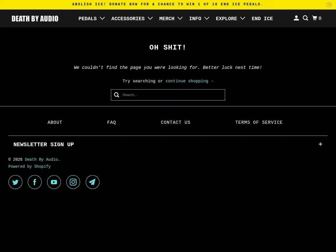Open the Facebook social link icon
Image resolution: width=336 pixels, height=252 pixels.
point(35,182)
